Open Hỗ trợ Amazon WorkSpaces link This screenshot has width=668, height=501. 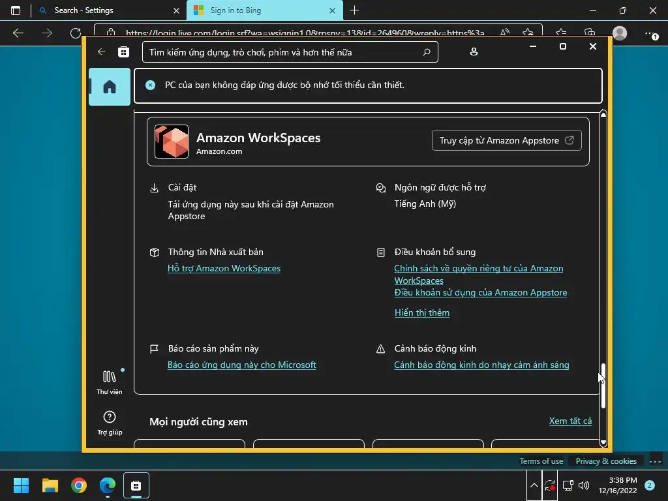point(224,268)
